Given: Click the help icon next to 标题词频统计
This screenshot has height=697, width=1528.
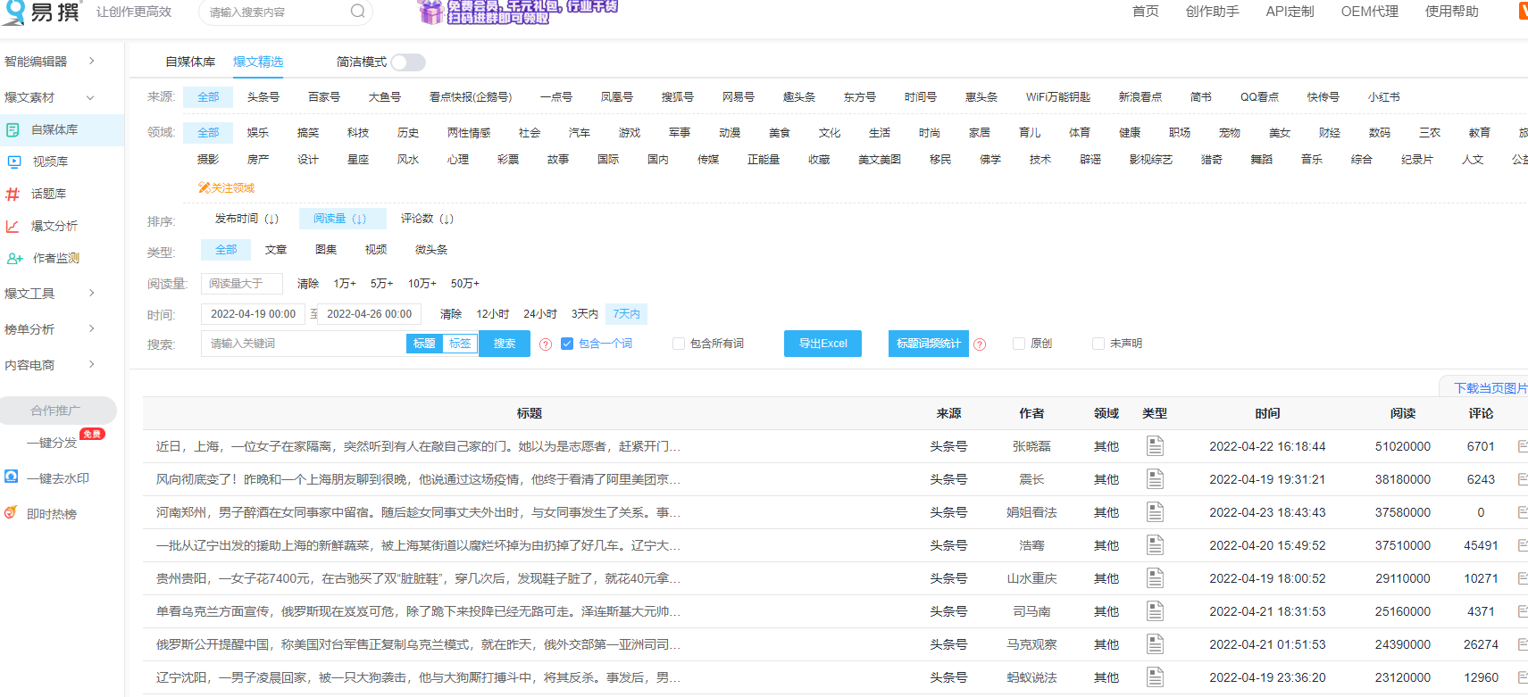Looking at the screenshot, I should click(980, 344).
